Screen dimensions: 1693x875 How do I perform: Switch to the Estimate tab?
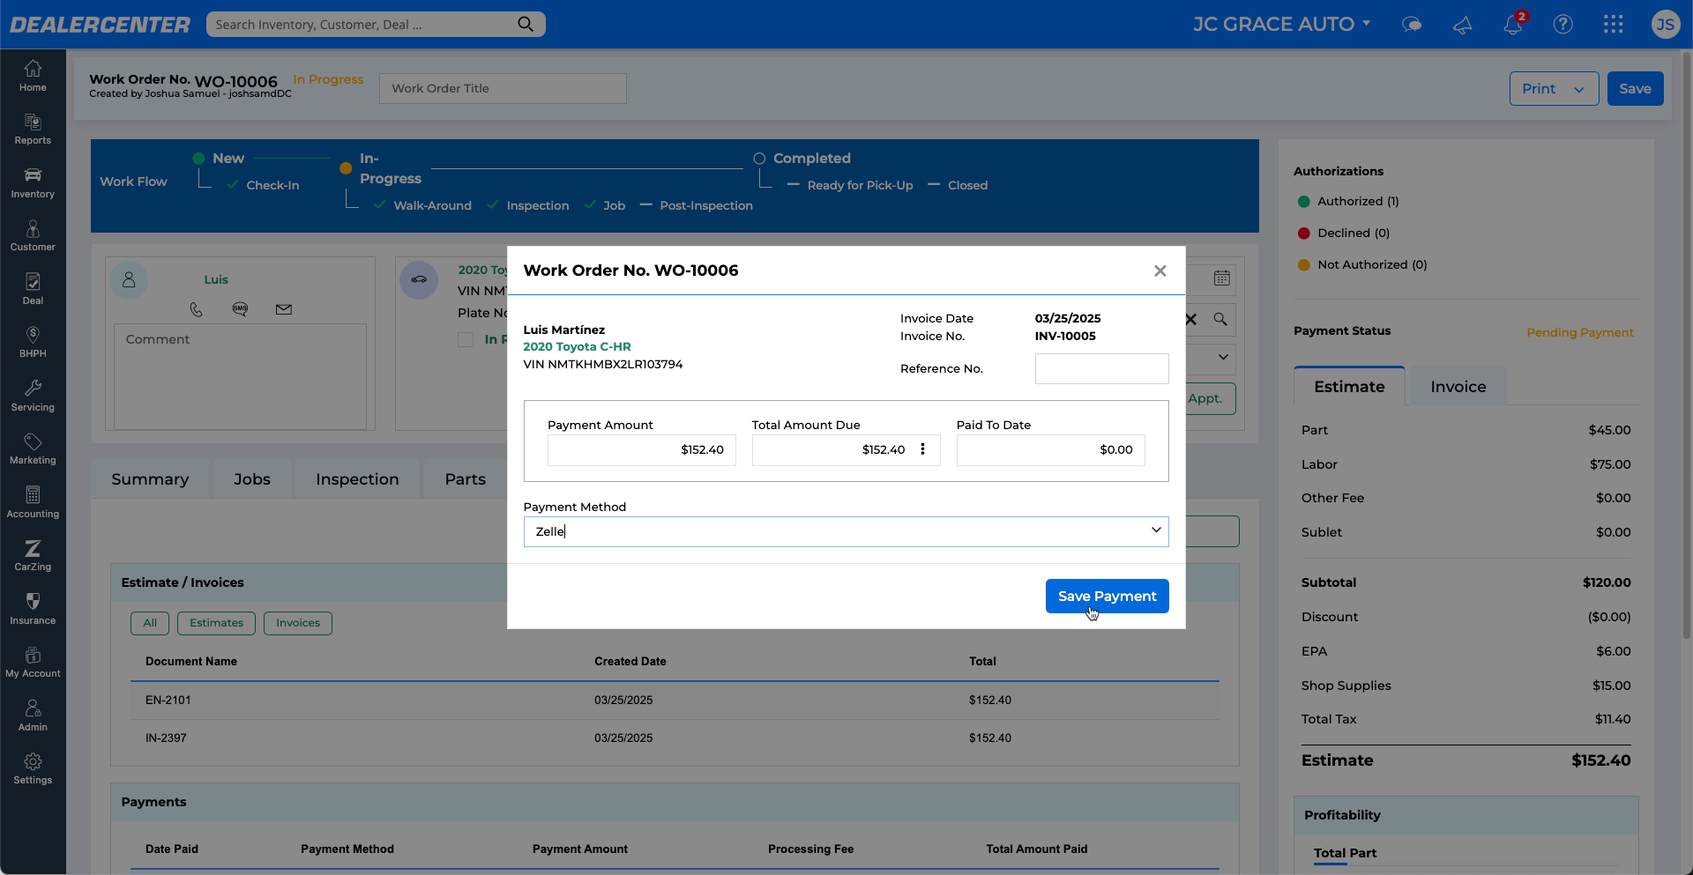(1349, 387)
